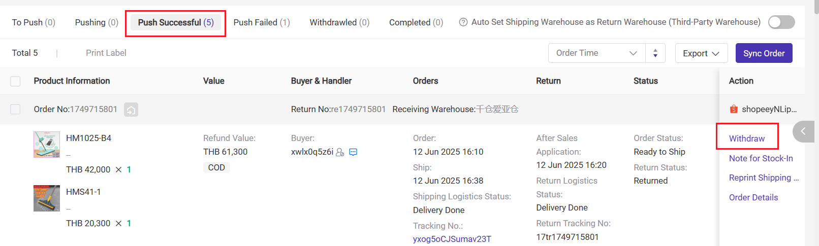Screen dimensions: 819x246
Task: Click the HMS41-1 product image
Action: pos(47,198)
